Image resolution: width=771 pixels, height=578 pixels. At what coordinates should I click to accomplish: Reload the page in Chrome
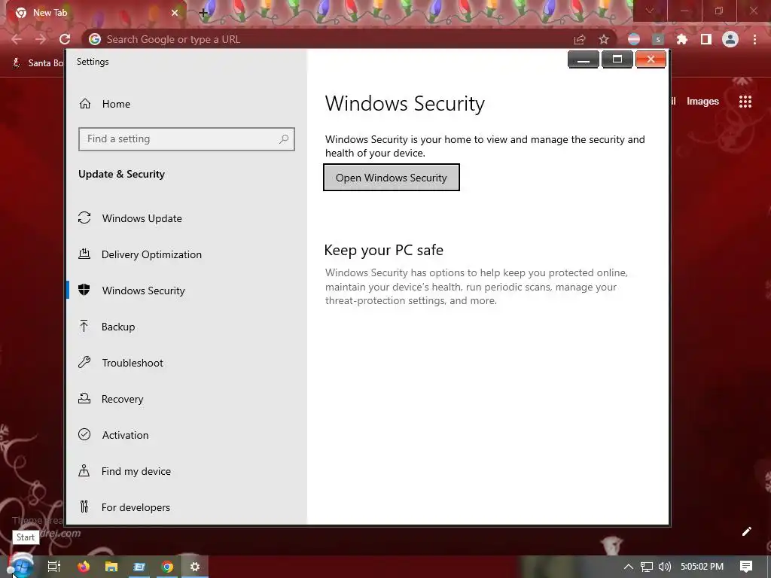point(65,39)
